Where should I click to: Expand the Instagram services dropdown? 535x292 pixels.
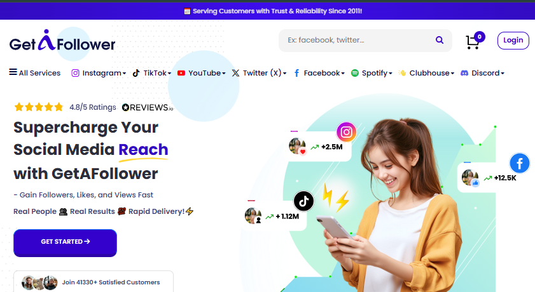click(x=99, y=73)
